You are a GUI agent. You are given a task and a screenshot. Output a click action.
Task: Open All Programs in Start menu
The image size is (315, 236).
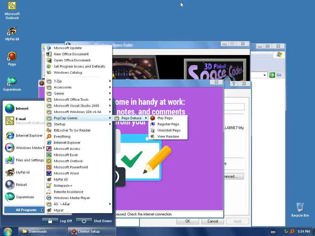(24, 210)
